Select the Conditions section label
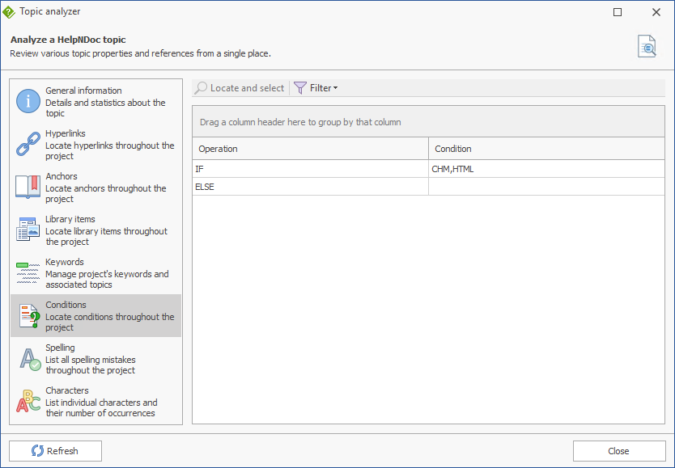 click(x=66, y=305)
